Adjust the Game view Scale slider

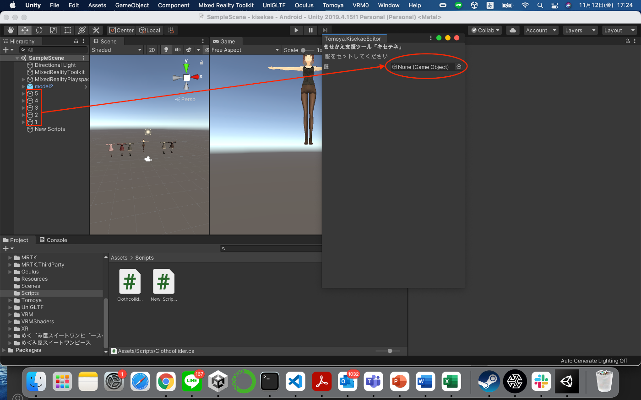(308, 50)
